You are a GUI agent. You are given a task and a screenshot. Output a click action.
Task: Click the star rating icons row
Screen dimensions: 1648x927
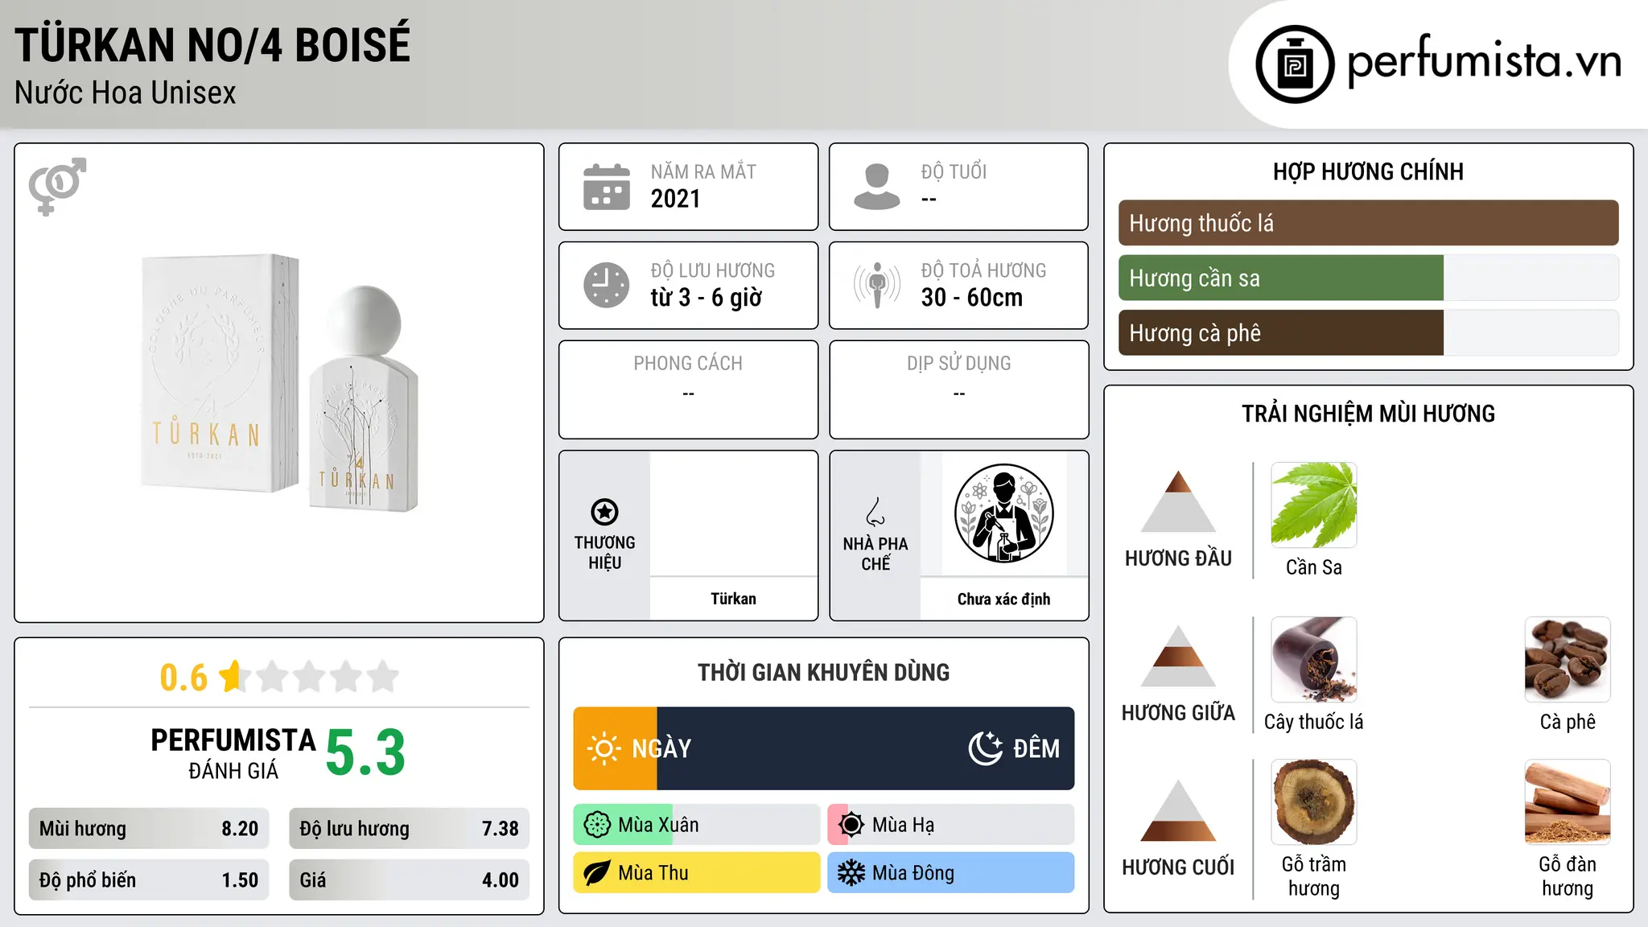coord(310,677)
